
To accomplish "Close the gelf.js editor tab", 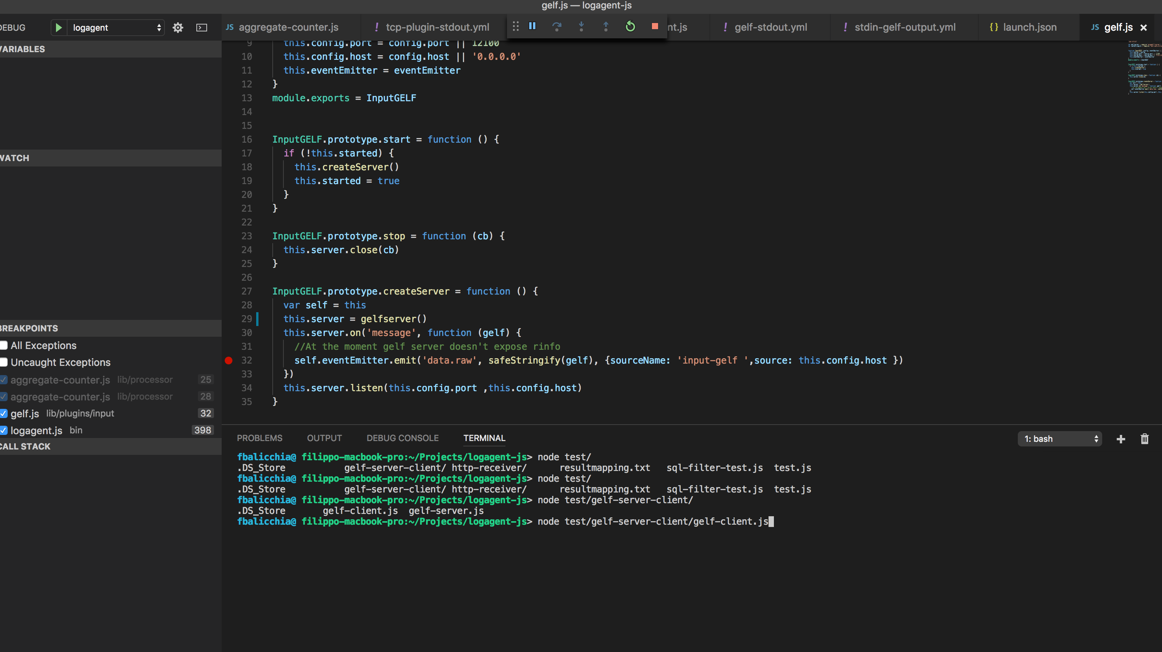I will [x=1144, y=28].
